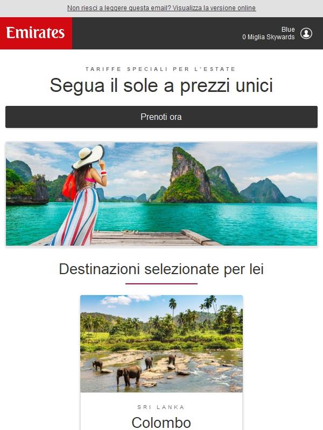
Task: Open the 'Visualizza la versione online' link
Action: click(x=214, y=8)
